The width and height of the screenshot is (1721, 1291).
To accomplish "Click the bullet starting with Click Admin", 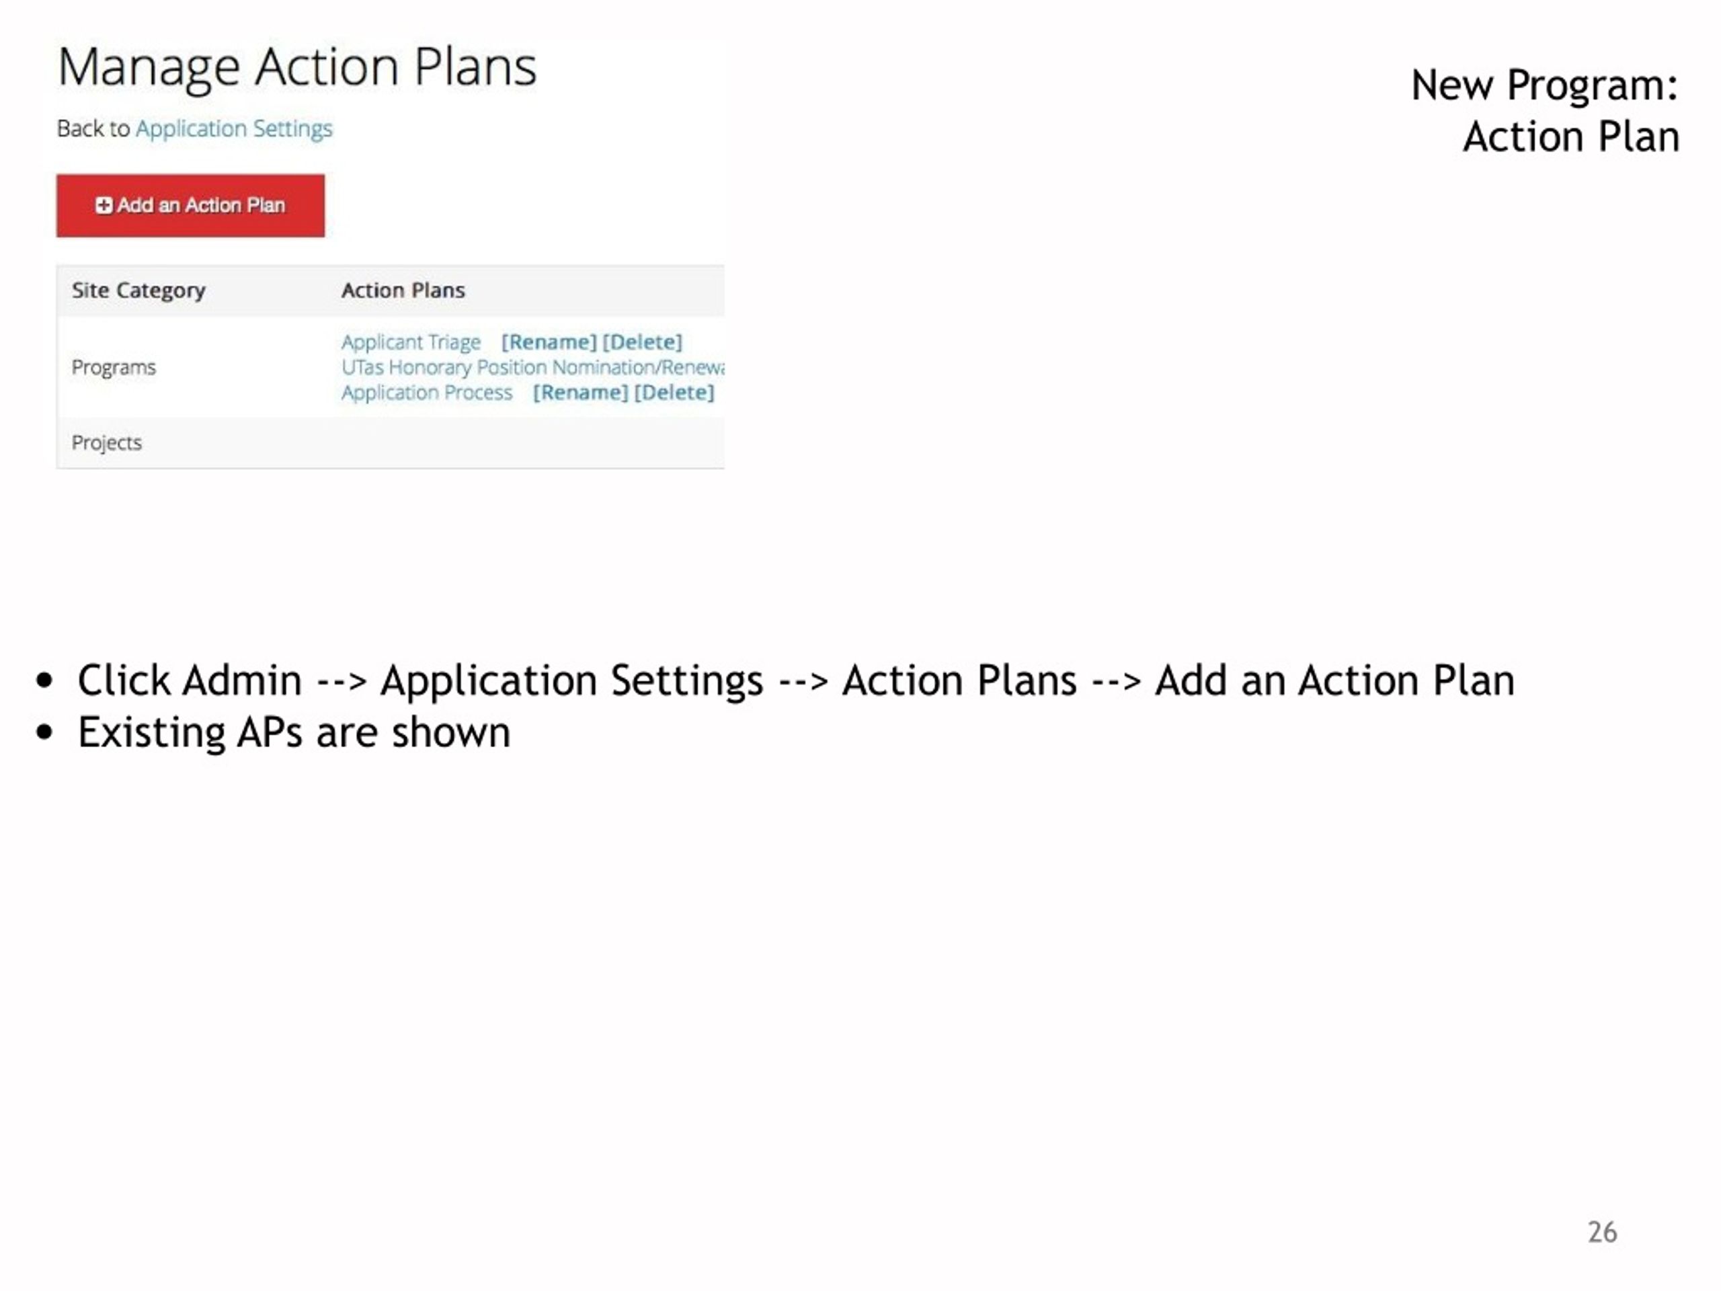I will [x=796, y=681].
